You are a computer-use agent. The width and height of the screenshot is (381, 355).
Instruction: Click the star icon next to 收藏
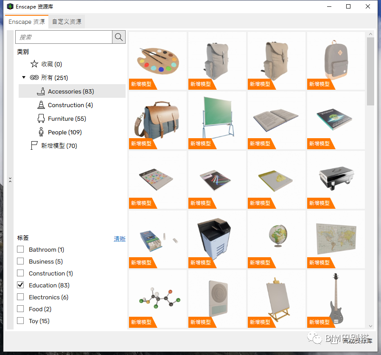point(34,64)
